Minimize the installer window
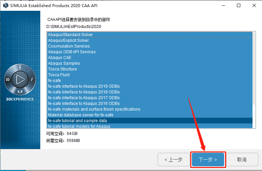262x171 pixels. (x=223, y=5)
